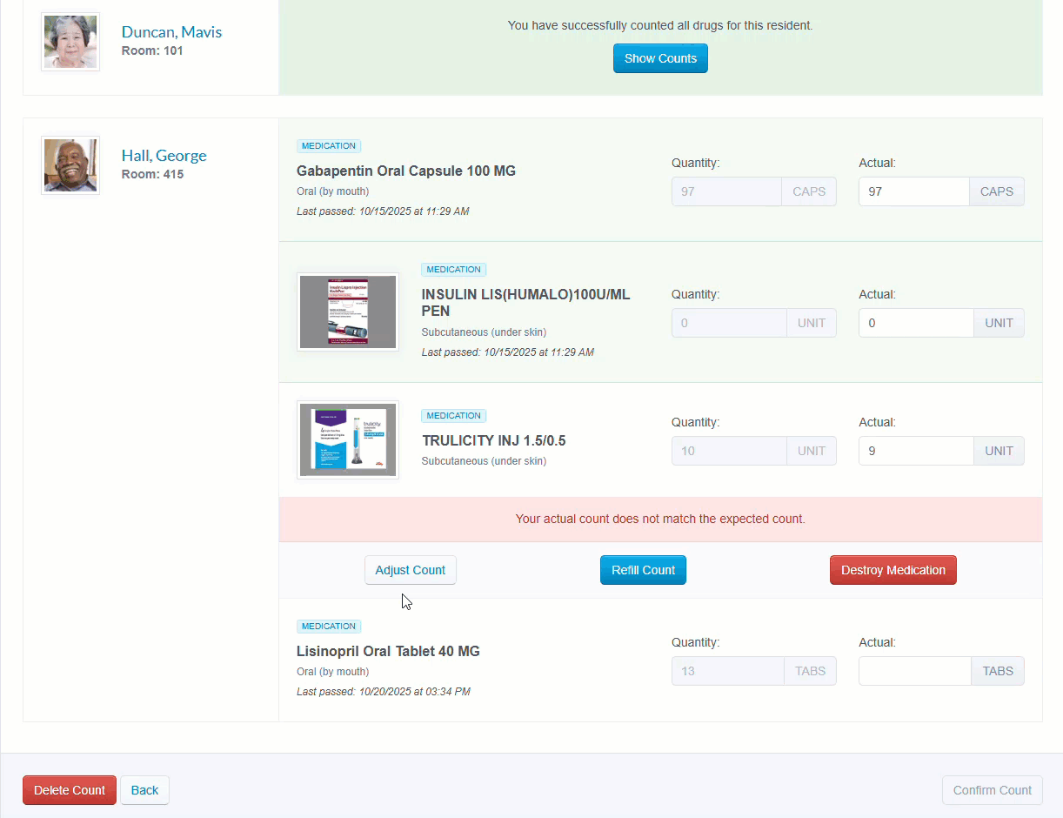The image size is (1063, 818).
Task: Click the Gabapentin Quantity field showing 97
Action: [726, 191]
